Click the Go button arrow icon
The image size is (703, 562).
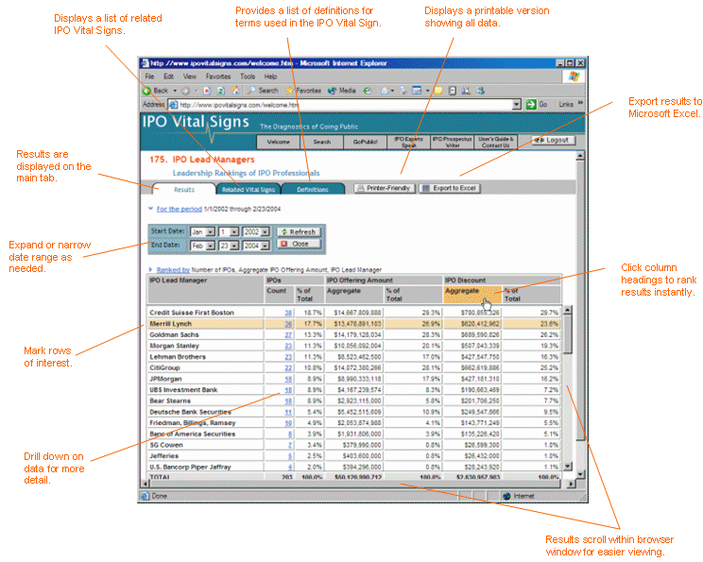point(531,105)
